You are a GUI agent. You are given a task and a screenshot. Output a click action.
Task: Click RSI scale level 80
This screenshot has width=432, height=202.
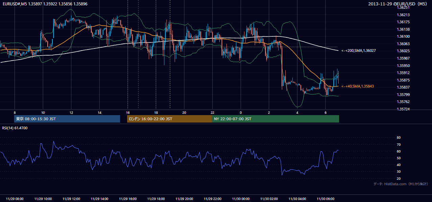click(399, 138)
